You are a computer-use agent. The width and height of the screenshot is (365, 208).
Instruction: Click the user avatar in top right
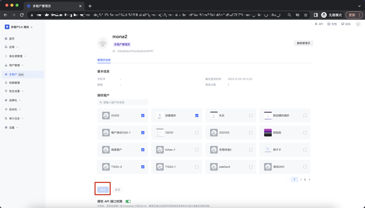pos(358,24)
